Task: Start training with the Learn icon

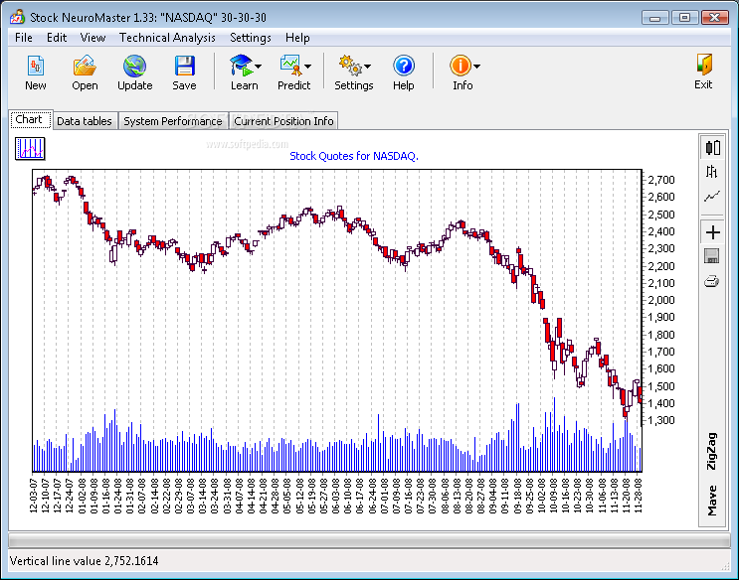Action: pyautogui.click(x=241, y=66)
